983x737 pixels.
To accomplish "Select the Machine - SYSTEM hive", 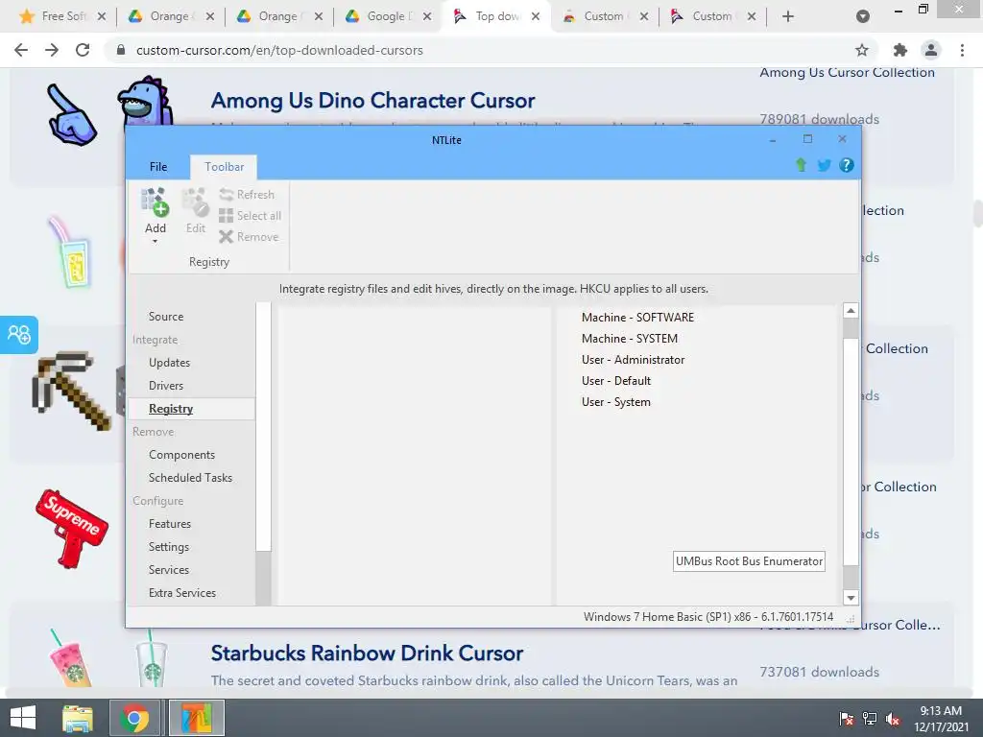I will click(x=630, y=339).
